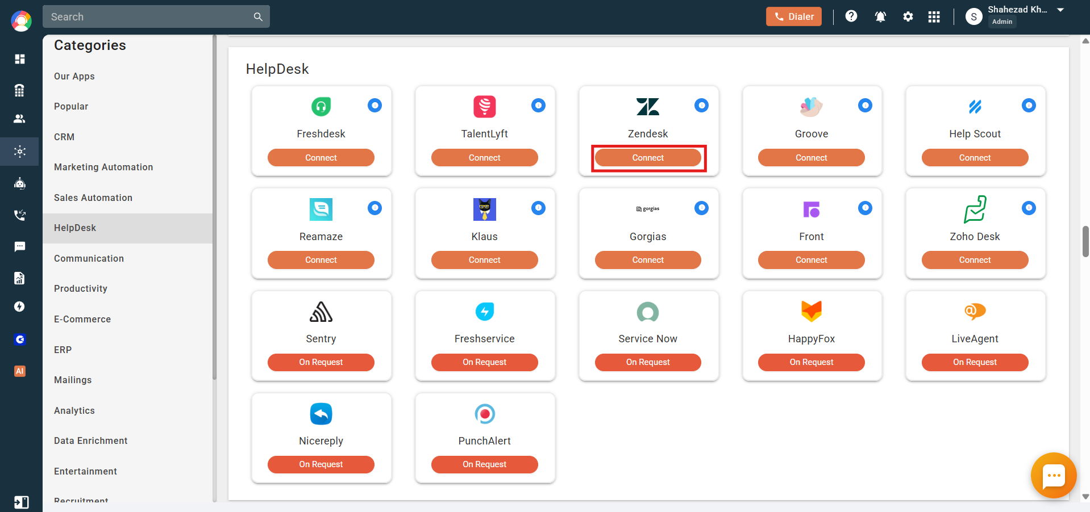
Task: Click the search magnifier icon
Action: tap(258, 17)
